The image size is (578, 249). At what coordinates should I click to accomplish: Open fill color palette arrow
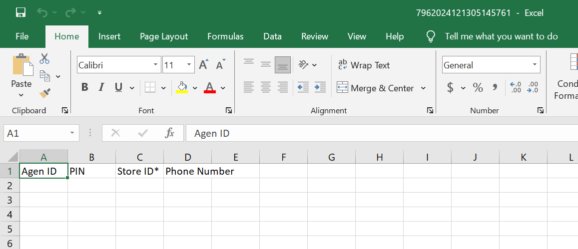click(195, 88)
